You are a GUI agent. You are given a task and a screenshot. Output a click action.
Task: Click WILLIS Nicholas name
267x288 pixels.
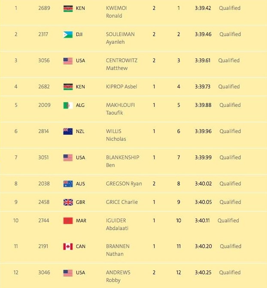[x=116, y=135]
